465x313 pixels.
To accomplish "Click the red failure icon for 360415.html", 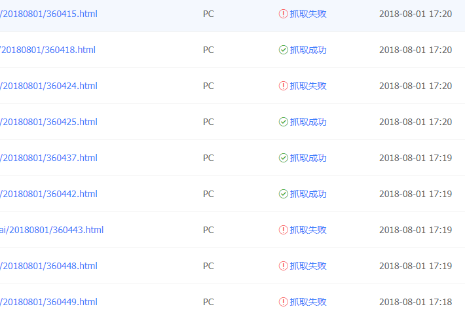I will point(283,14).
